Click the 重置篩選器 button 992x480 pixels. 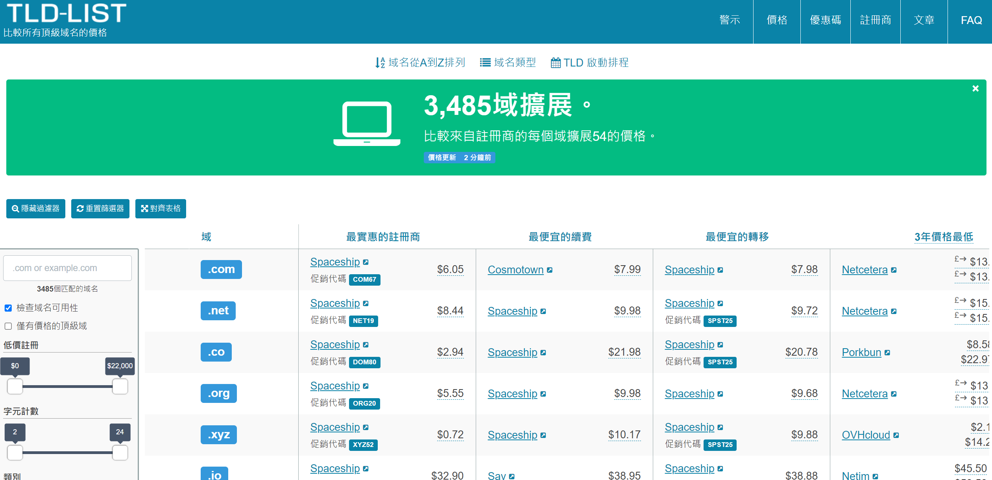[x=100, y=209]
